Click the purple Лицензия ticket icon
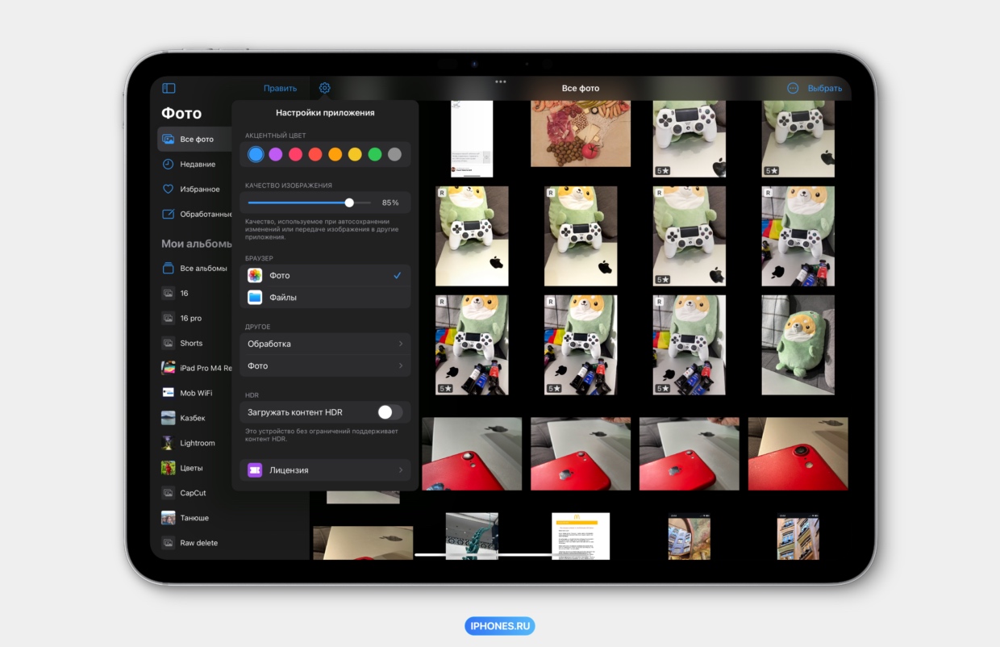 [x=255, y=470]
